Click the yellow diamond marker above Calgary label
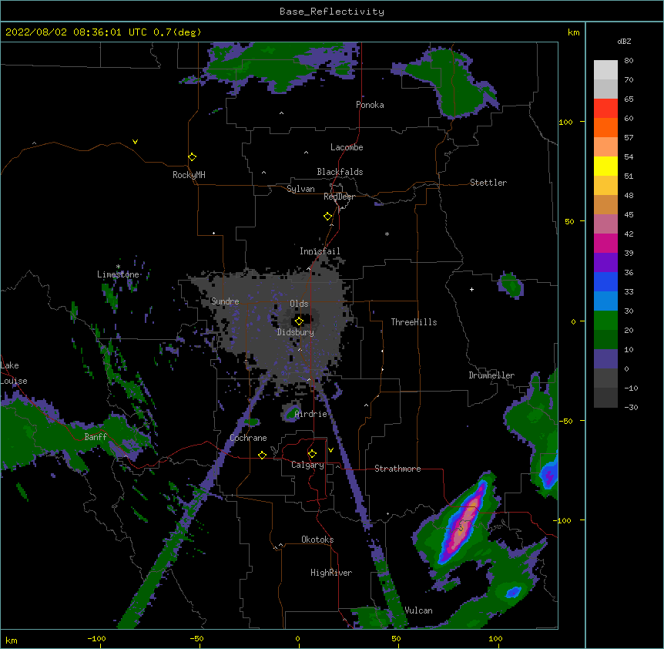This screenshot has height=649, width=664. [x=312, y=454]
